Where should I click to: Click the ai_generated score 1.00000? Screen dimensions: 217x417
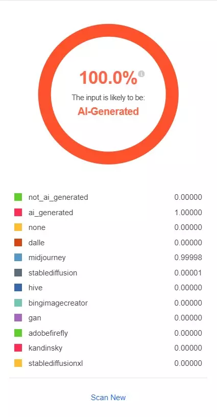(x=188, y=213)
